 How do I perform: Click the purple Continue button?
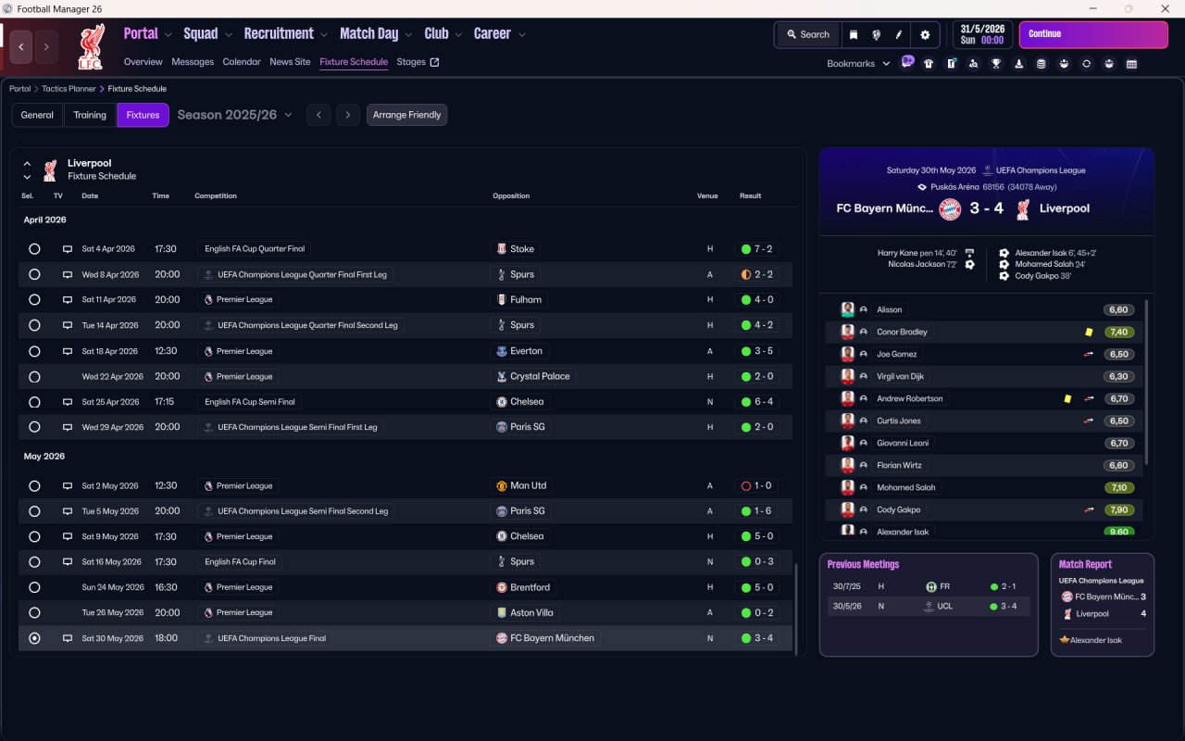[x=1093, y=35]
